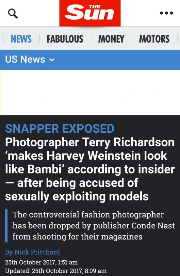180x276 pixels.
Task: Open the FABULOUS section tab
Action: [65, 39]
